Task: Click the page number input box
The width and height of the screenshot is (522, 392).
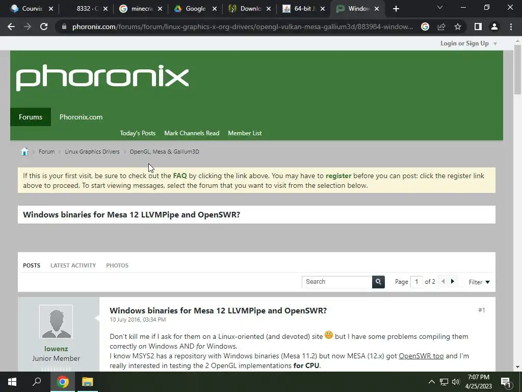Action: click(416, 282)
